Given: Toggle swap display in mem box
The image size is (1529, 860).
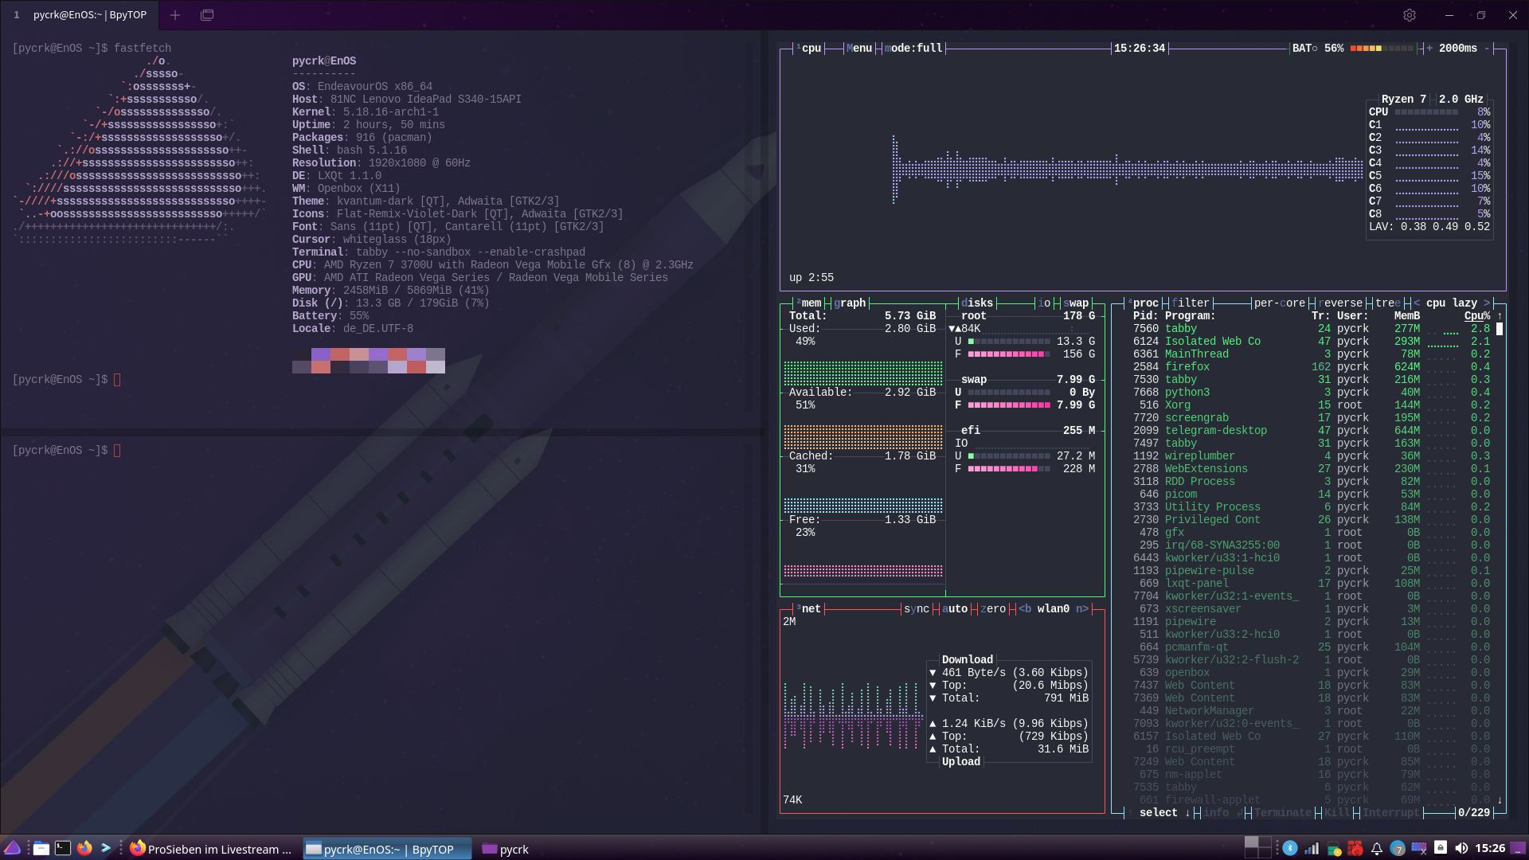Looking at the screenshot, I should tap(1076, 303).
